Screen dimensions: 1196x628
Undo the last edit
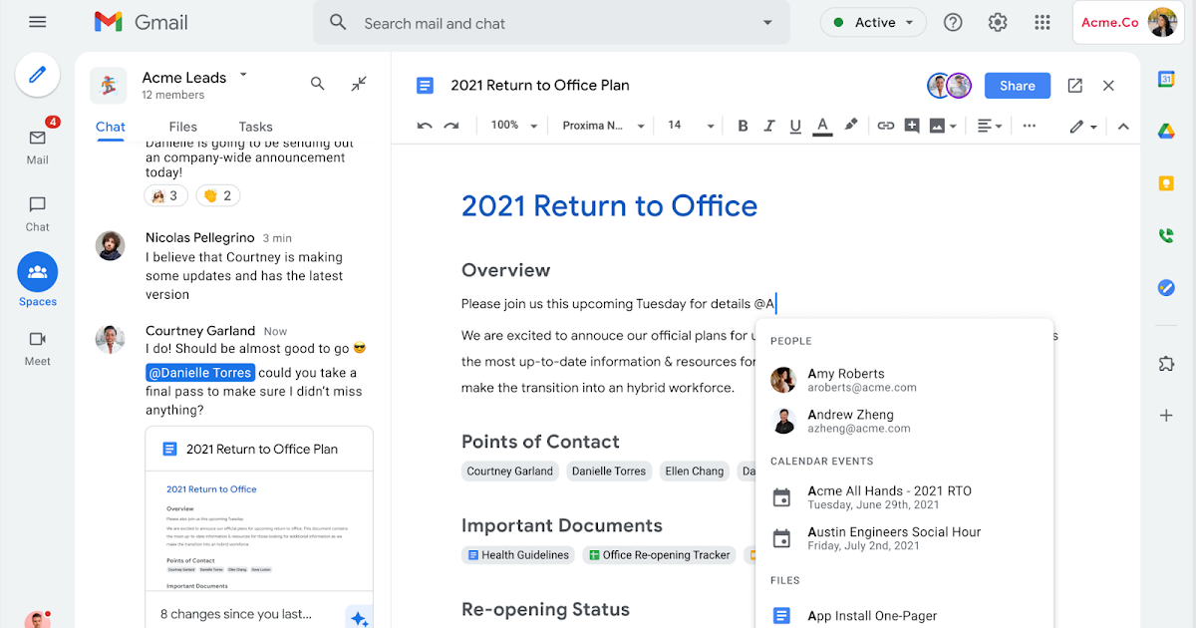pyautogui.click(x=425, y=126)
